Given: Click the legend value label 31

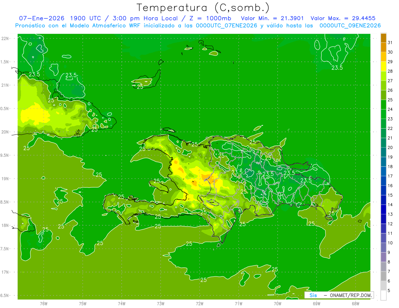Looking at the screenshot, I should tap(390, 43).
